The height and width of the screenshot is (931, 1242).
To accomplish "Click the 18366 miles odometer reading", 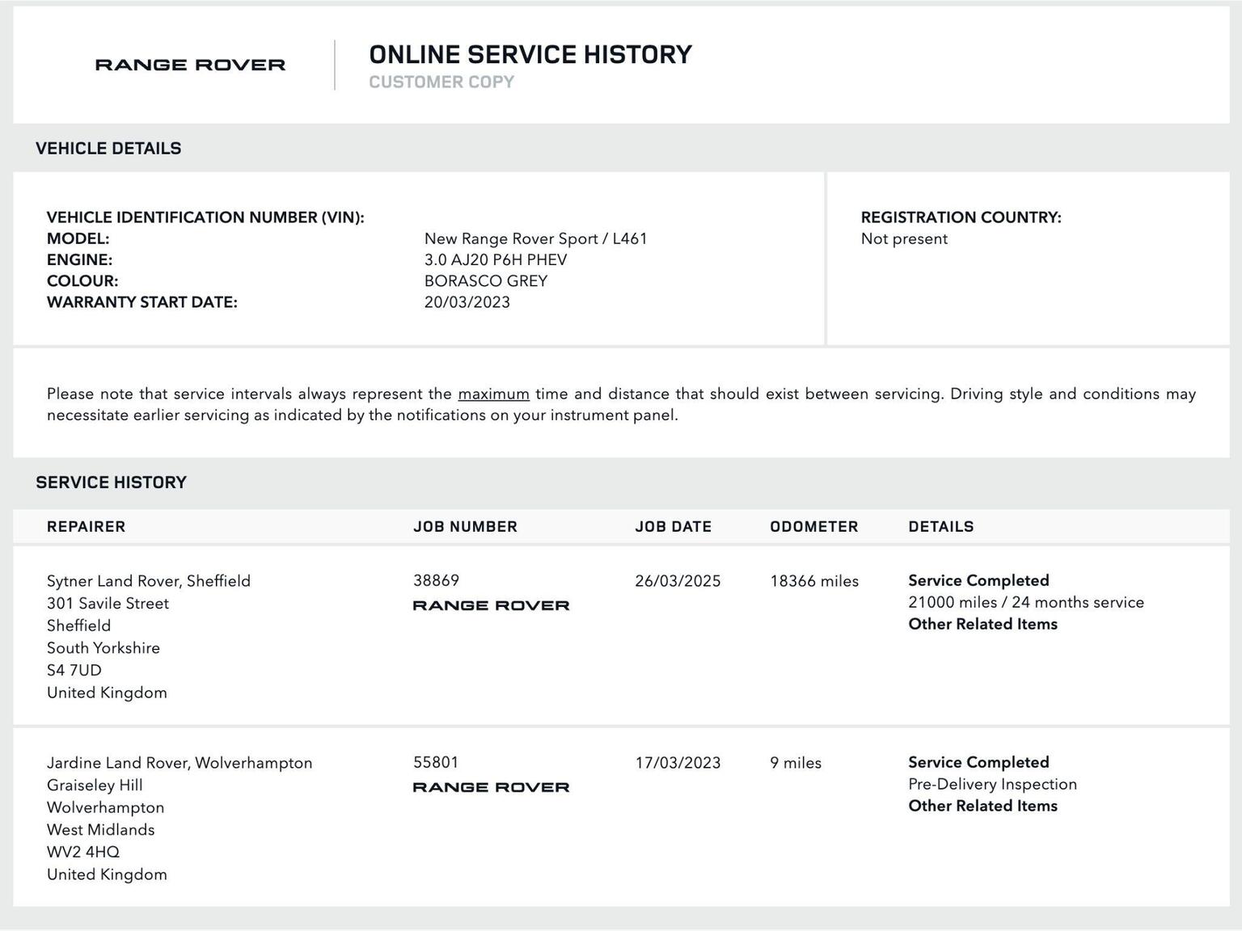I will point(814,581).
